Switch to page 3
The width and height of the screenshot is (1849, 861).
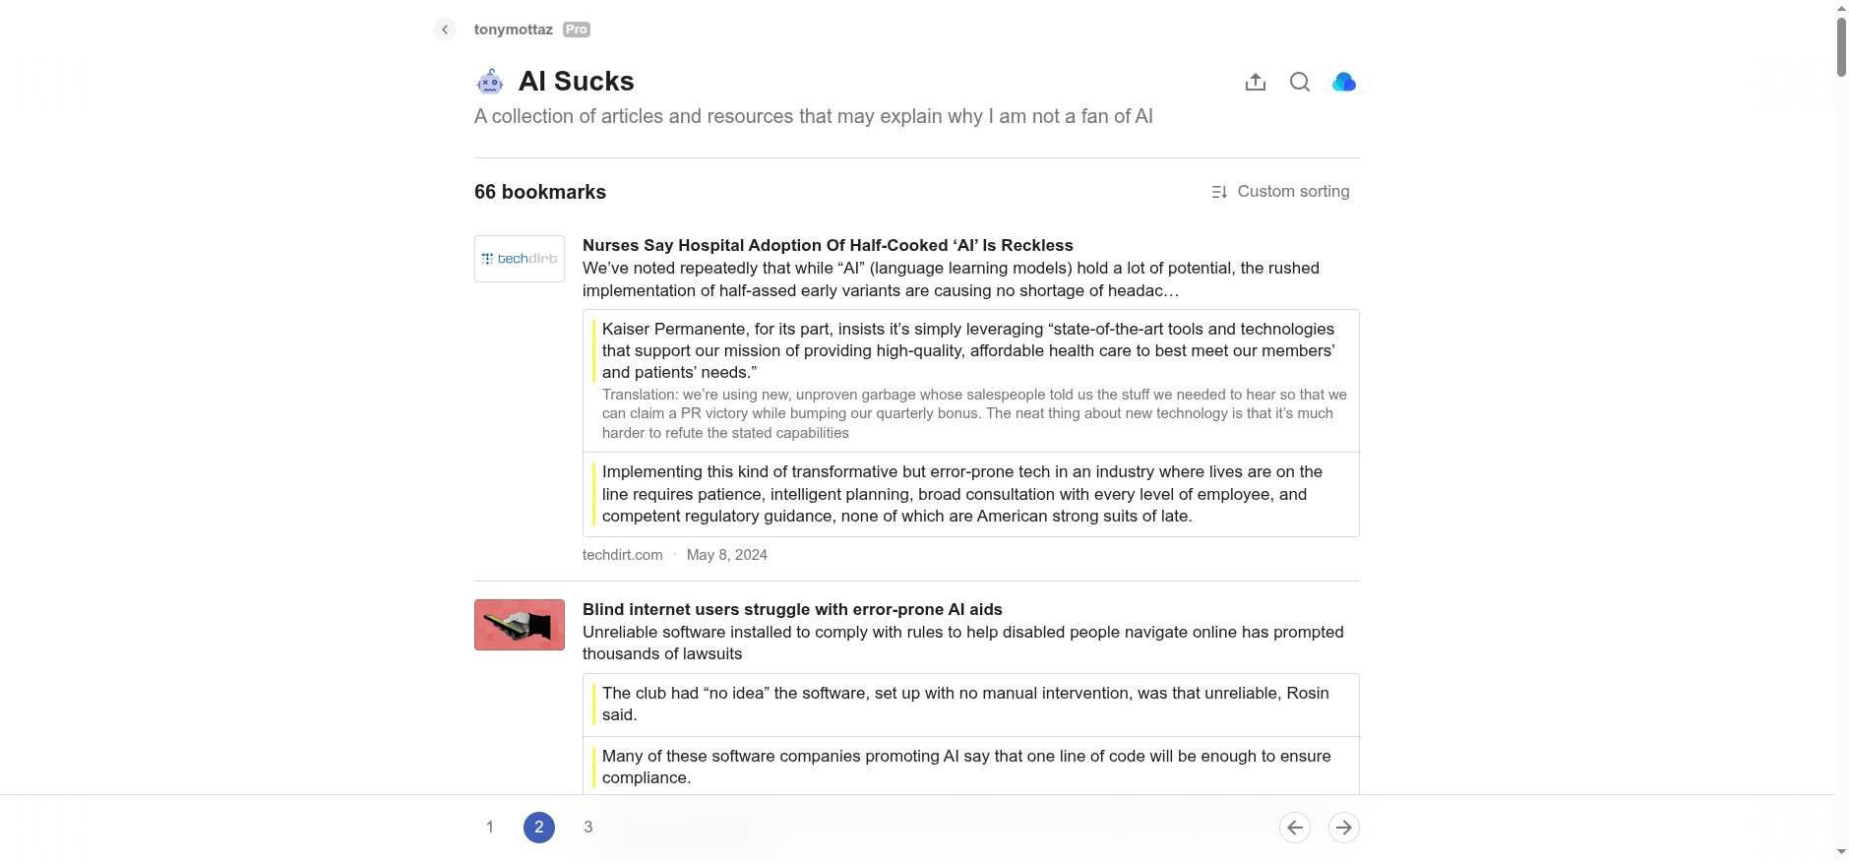tap(588, 828)
